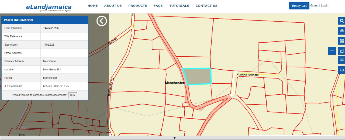This screenshot has height=140, width=345.
Task: Collapse the parcel information panel arrow
Action: click(102, 21)
